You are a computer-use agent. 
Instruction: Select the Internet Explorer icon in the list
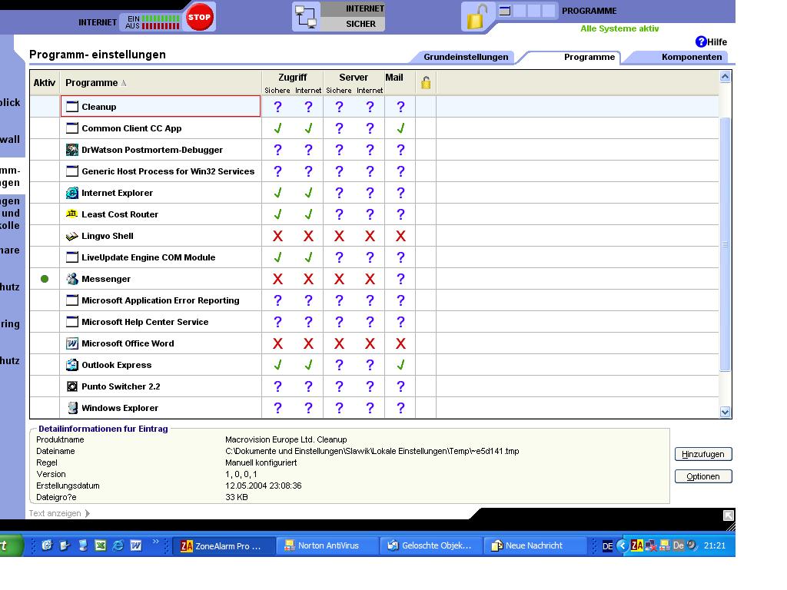(x=72, y=193)
